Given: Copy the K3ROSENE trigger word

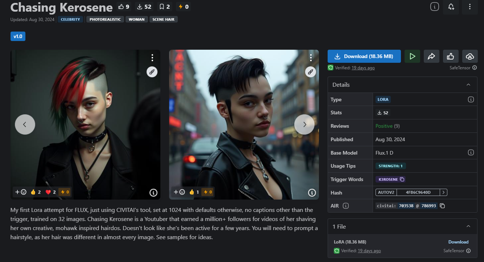Looking at the screenshot, I should point(391,179).
